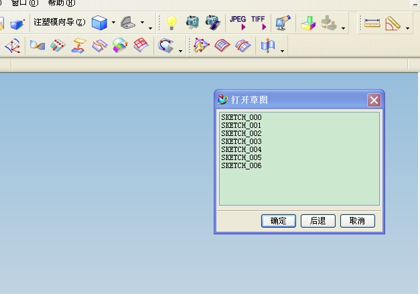Click the yellow sheet swept surface icon
The height and width of the screenshot is (294, 420).
click(x=79, y=46)
